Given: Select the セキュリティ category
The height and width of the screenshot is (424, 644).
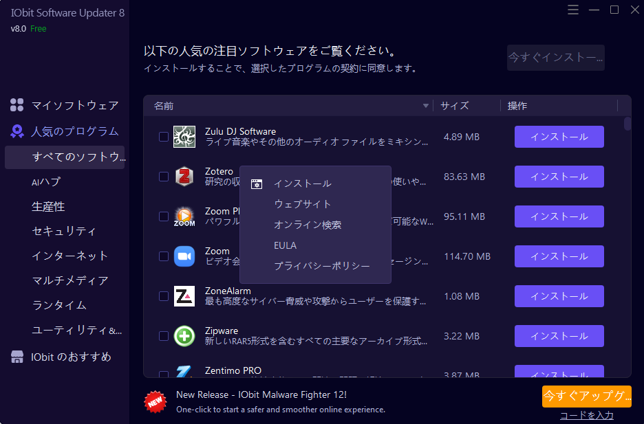Looking at the screenshot, I should (x=64, y=231).
